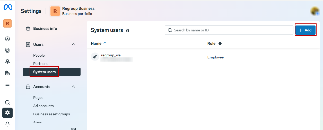This screenshot has width=323, height=130.
Task: Click the stacked coins billing icon
Action: pos(7,73)
